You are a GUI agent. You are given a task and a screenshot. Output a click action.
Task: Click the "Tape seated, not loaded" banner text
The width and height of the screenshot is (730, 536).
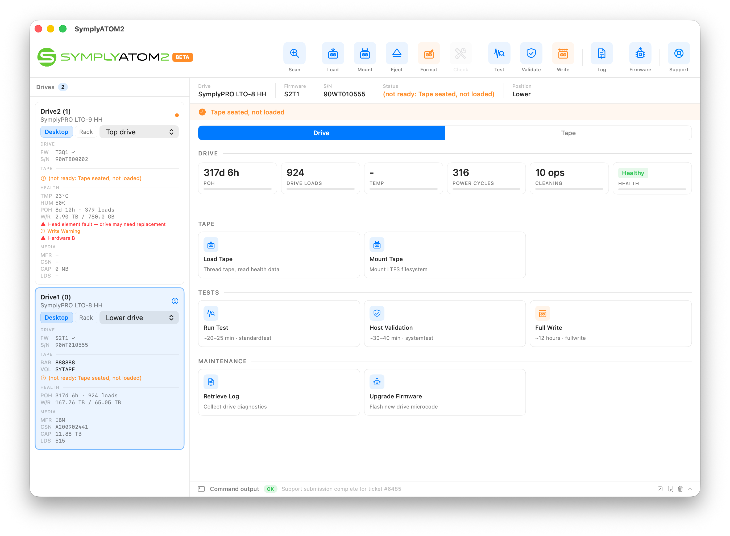pos(247,112)
